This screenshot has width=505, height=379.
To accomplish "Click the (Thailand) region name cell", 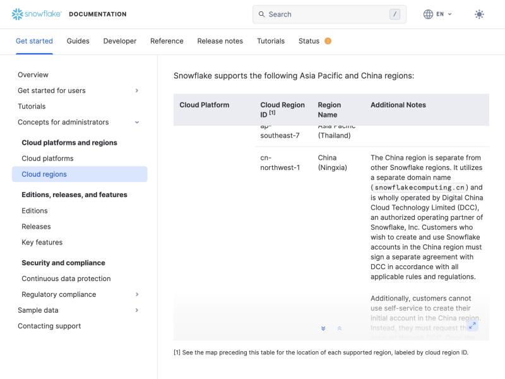I will 335,135.
